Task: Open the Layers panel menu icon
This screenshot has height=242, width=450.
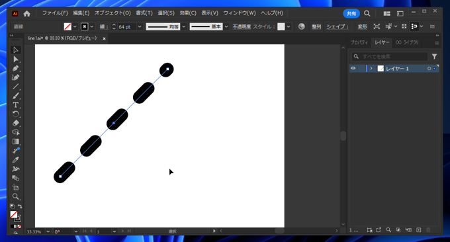Action: point(437,43)
